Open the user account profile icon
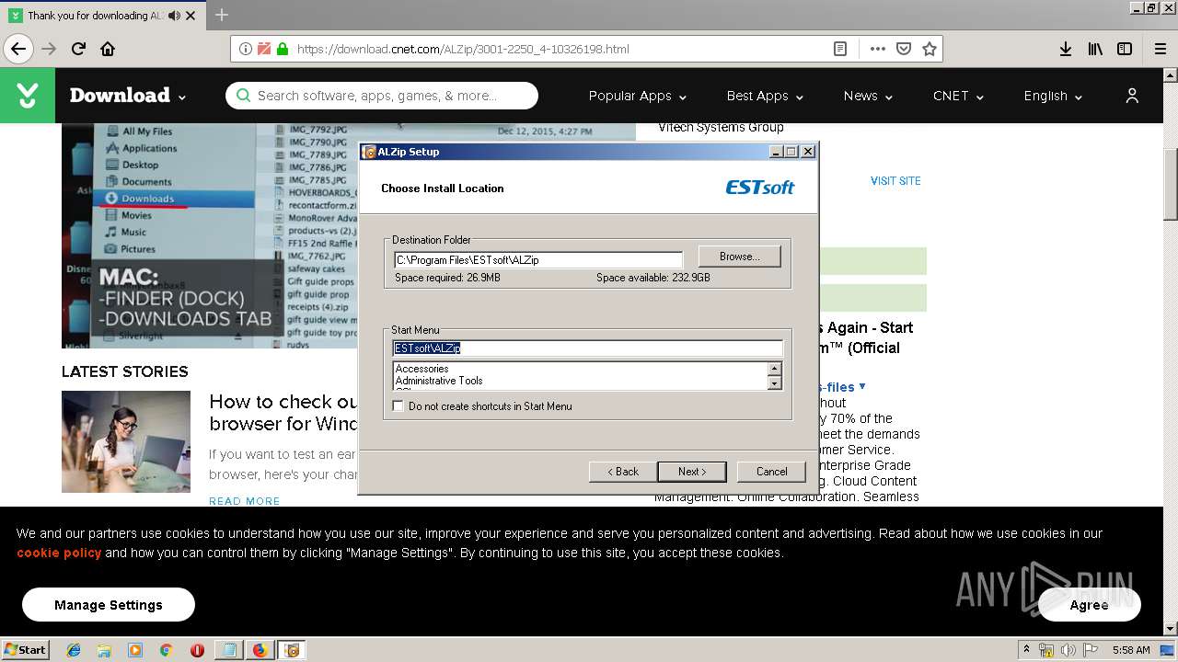This screenshot has width=1178, height=662. [1132, 96]
